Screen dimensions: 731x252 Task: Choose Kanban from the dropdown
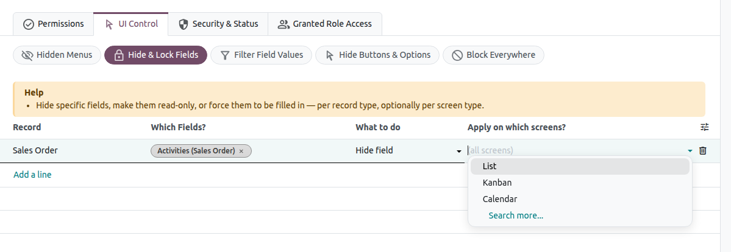click(x=580, y=183)
